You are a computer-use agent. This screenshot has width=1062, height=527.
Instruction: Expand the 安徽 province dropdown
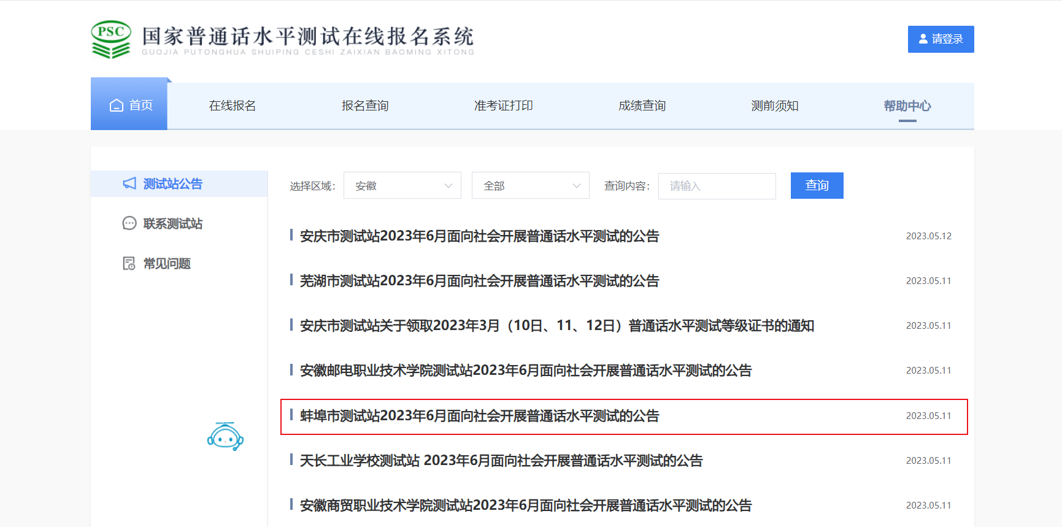click(x=402, y=185)
